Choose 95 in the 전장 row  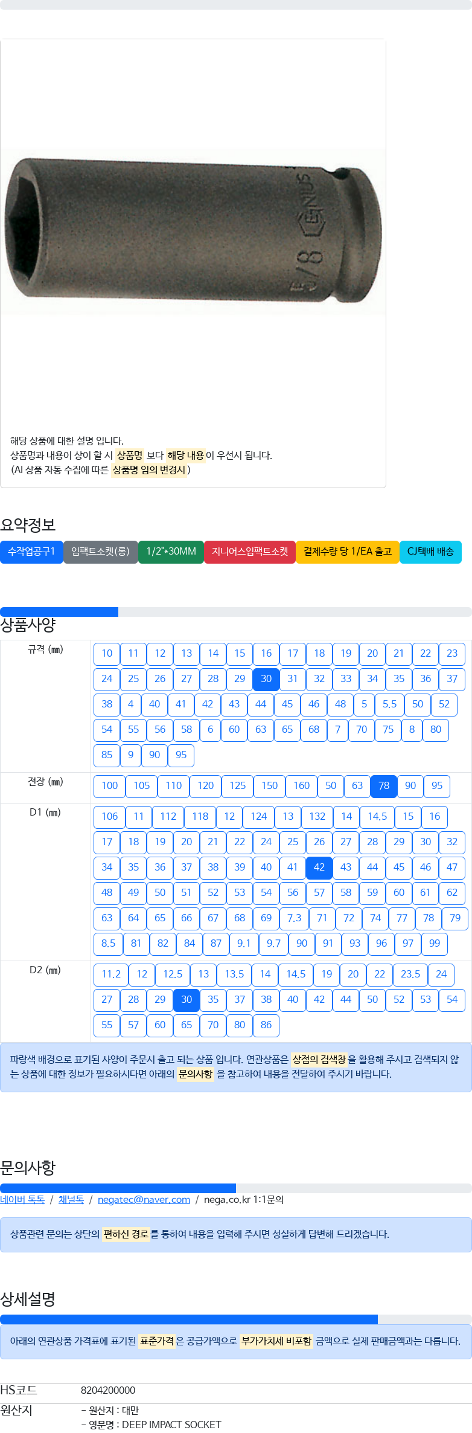(x=437, y=786)
